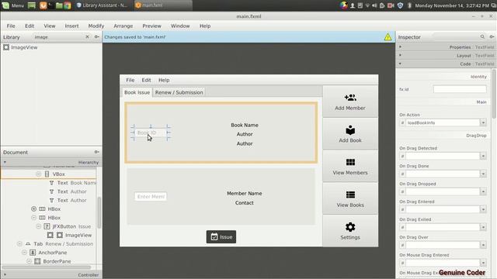Viewport: 497px width, 279px height.
Task: Open the Preview menu
Action: pos(151,26)
